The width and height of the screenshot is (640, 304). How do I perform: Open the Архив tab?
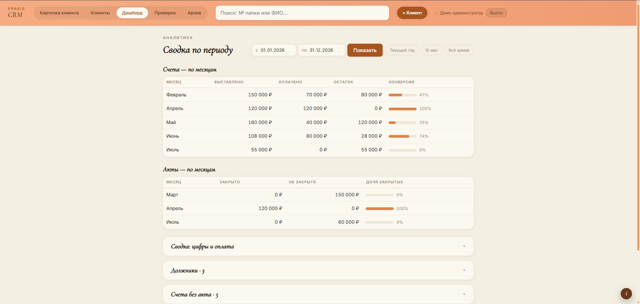[x=194, y=13]
